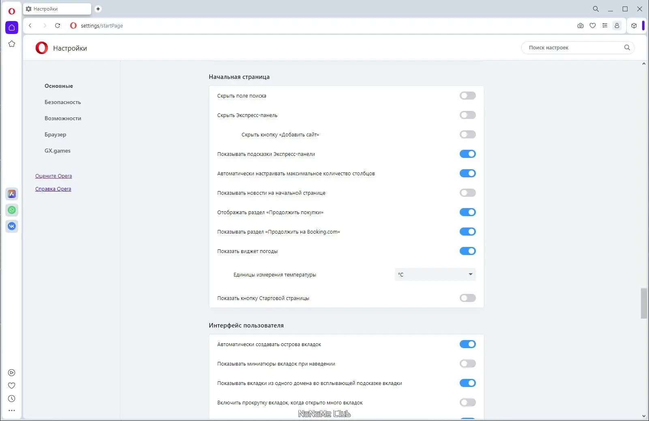Open temperature units °C dropdown
The height and width of the screenshot is (421, 649).
pyautogui.click(x=435, y=274)
